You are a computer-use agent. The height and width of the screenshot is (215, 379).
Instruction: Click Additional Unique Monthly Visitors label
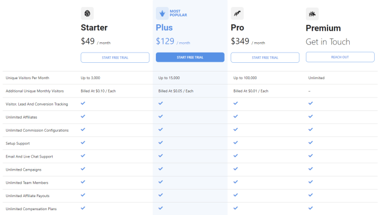pyautogui.click(x=35, y=91)
